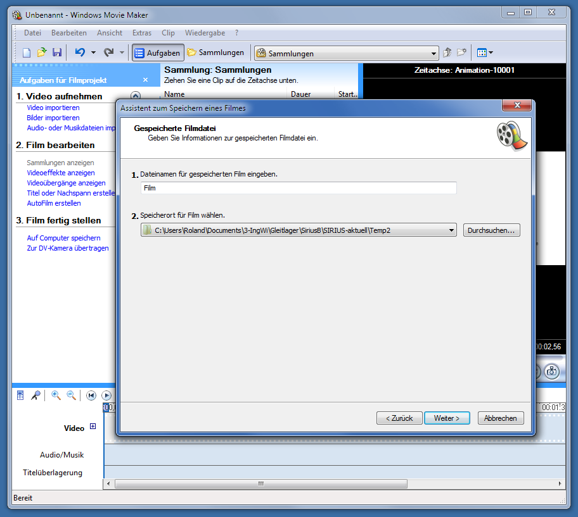Open the ? help menu

coord(236,33)
